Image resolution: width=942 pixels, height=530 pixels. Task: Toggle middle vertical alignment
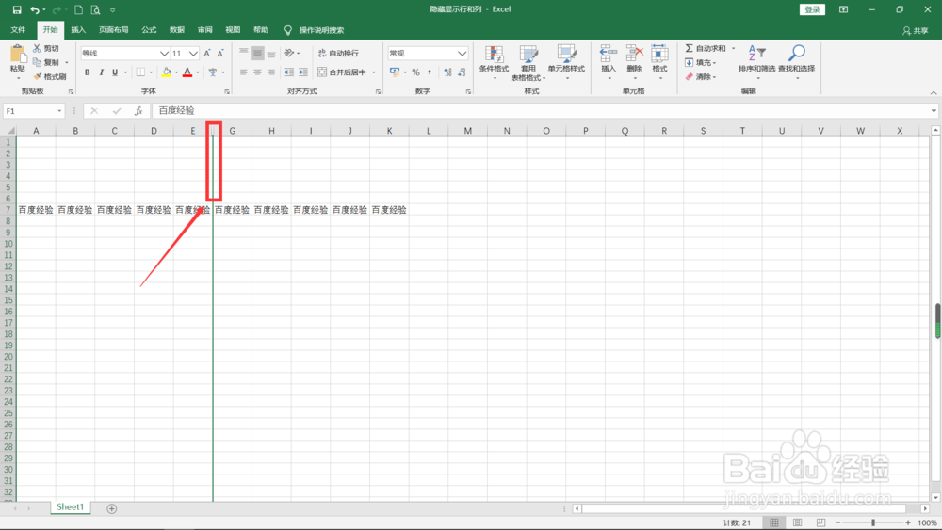click(258, 54)
